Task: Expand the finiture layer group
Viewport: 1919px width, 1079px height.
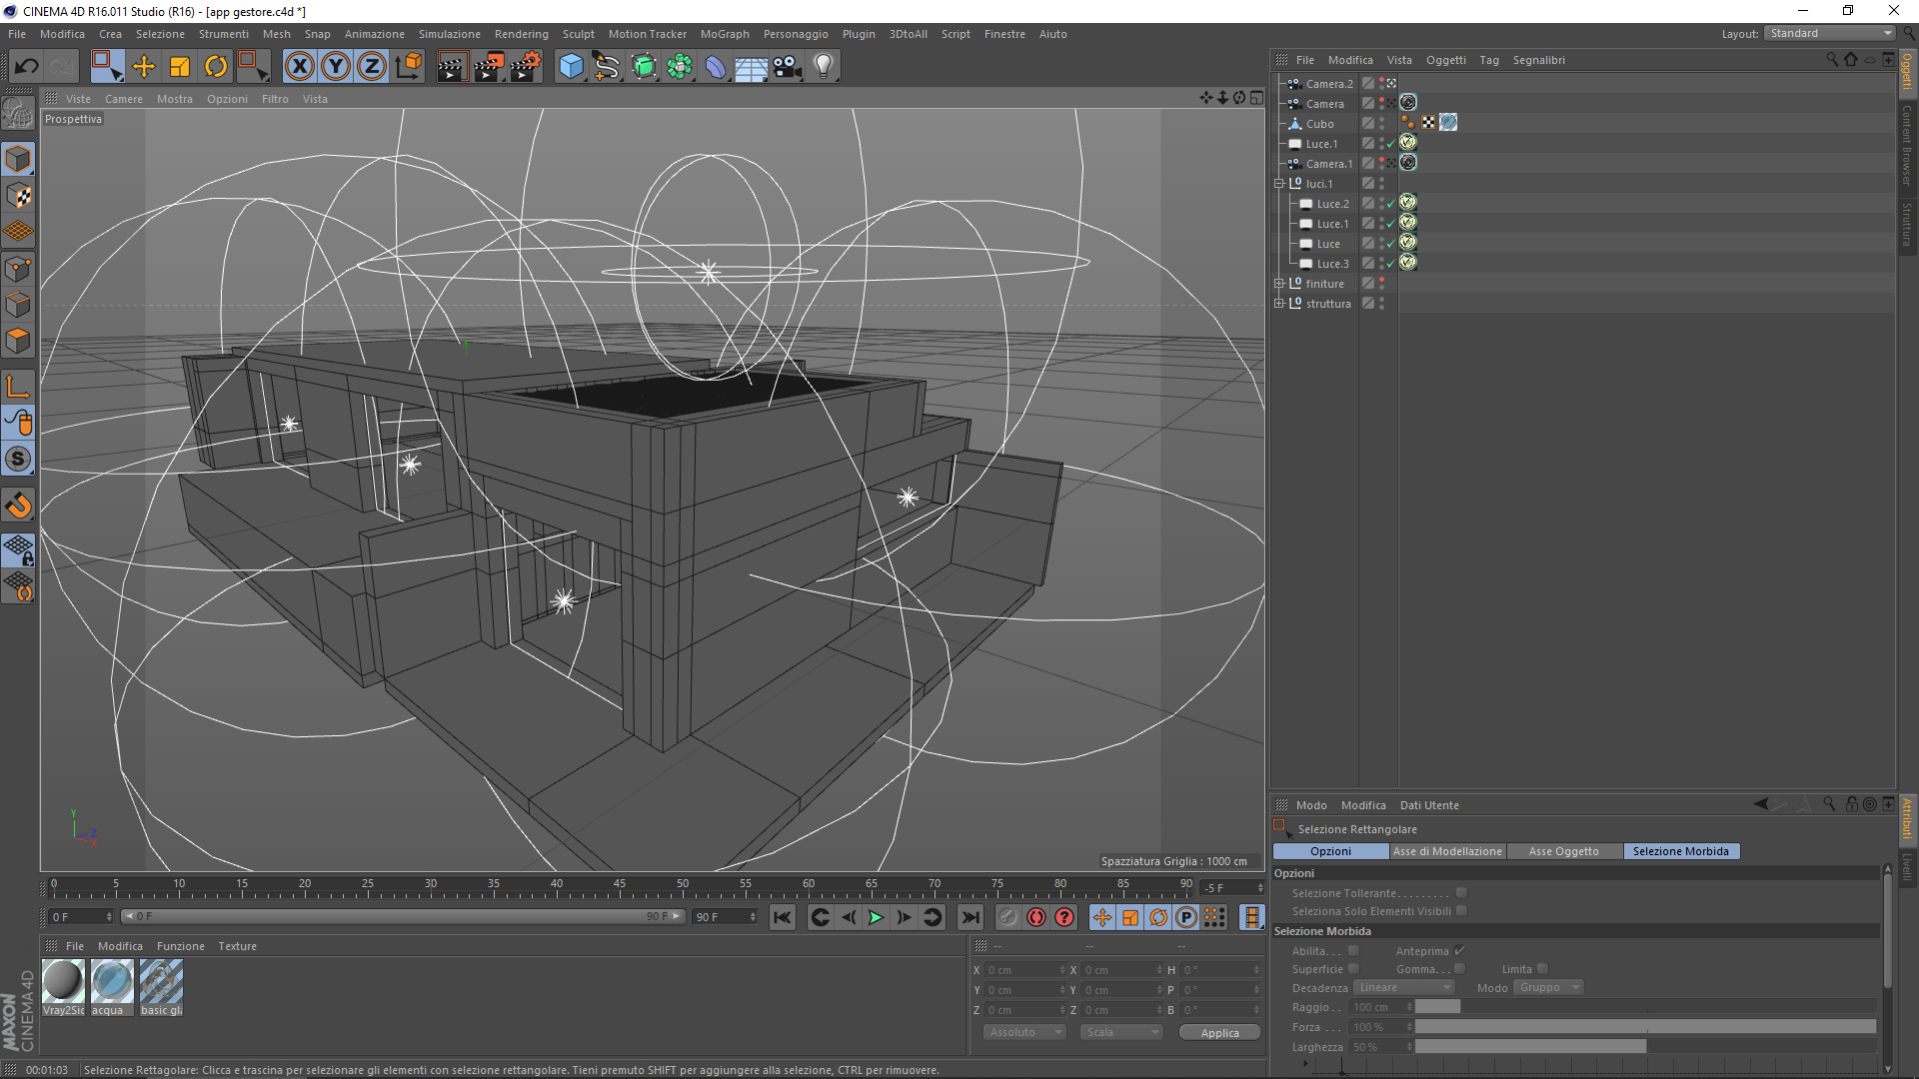Action: click(1281, 284)
